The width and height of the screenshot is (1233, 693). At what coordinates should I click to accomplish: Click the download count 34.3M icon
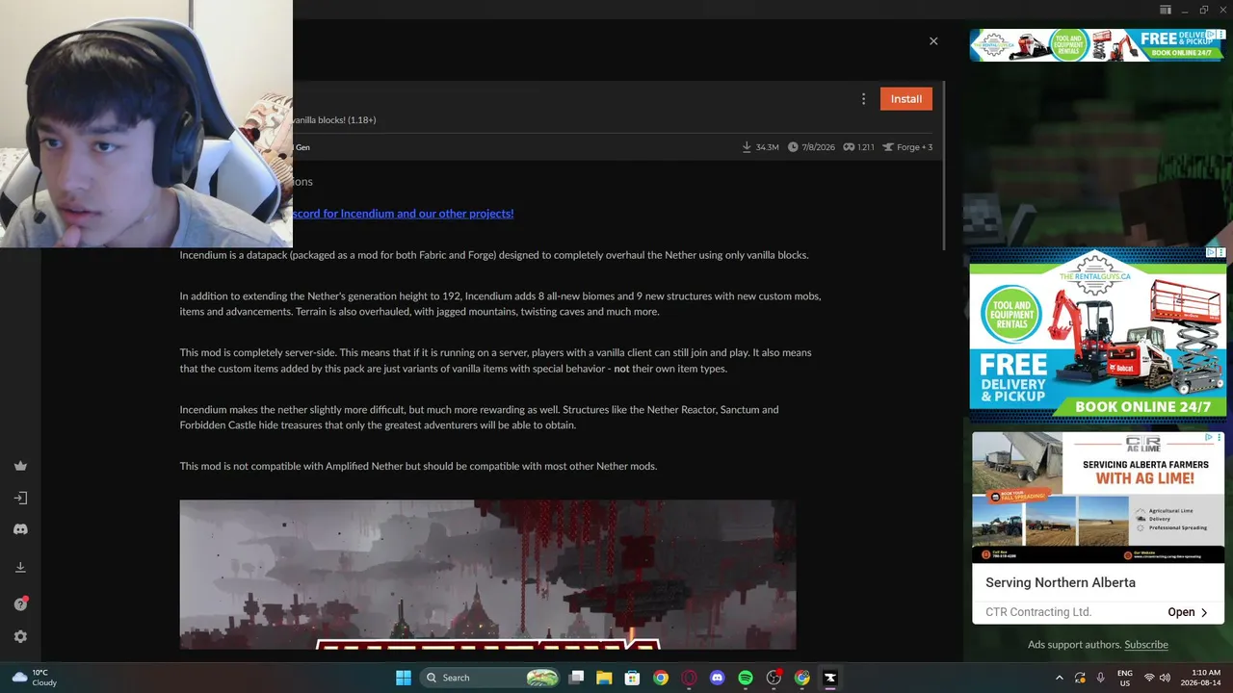coord(747,147)
